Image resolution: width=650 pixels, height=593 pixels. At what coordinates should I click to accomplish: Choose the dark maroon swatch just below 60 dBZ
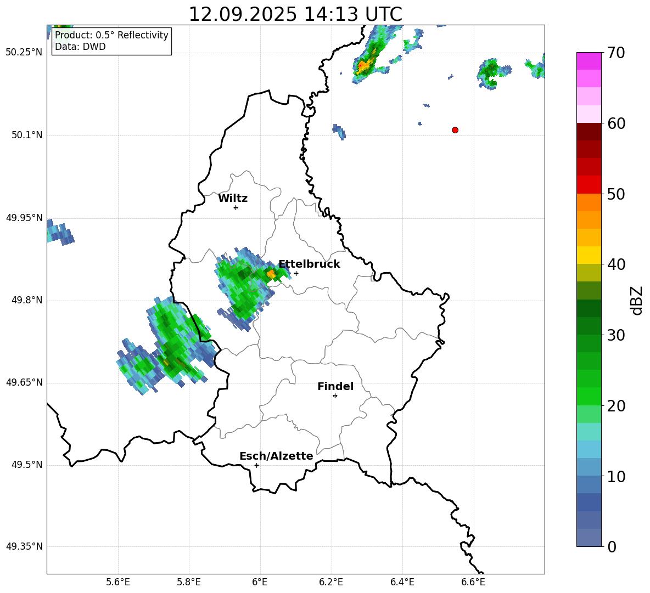pos(589,132)
